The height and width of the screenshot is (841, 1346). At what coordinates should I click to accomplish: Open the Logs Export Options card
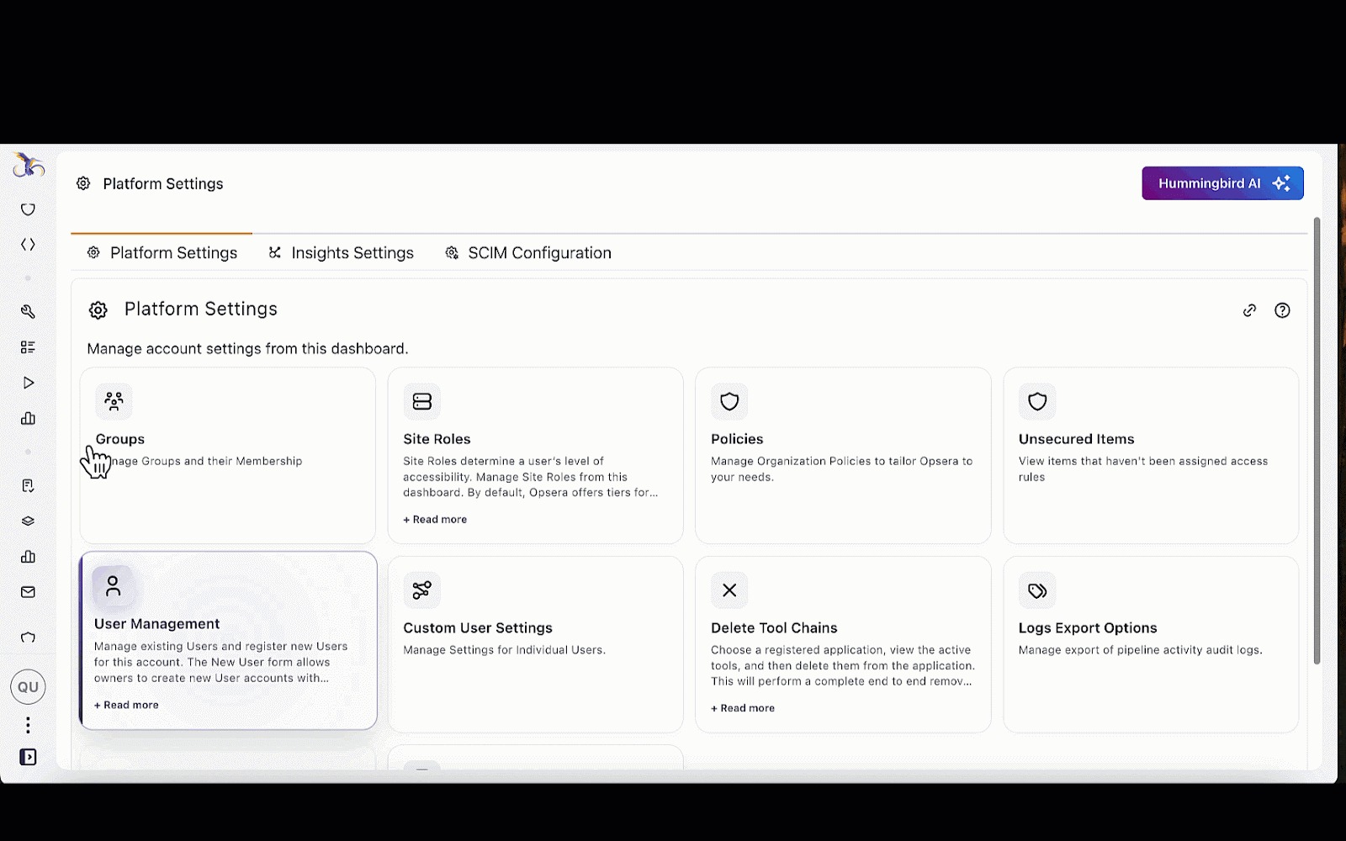click(1150, 643)
